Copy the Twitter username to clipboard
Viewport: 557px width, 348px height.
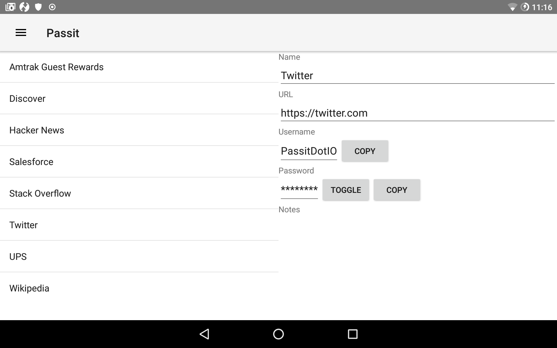coord(365,151)
